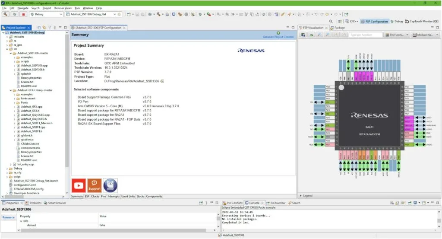Open the YouTube video icon
This screenshot has height=239, width=442.
pyautogui.click(x=78, y=185)
